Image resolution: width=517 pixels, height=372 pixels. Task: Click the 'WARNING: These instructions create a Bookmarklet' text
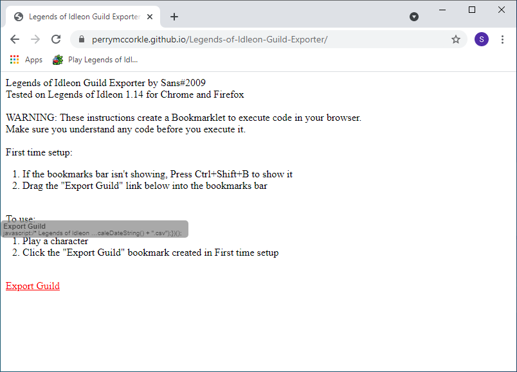tap(184, 118)
